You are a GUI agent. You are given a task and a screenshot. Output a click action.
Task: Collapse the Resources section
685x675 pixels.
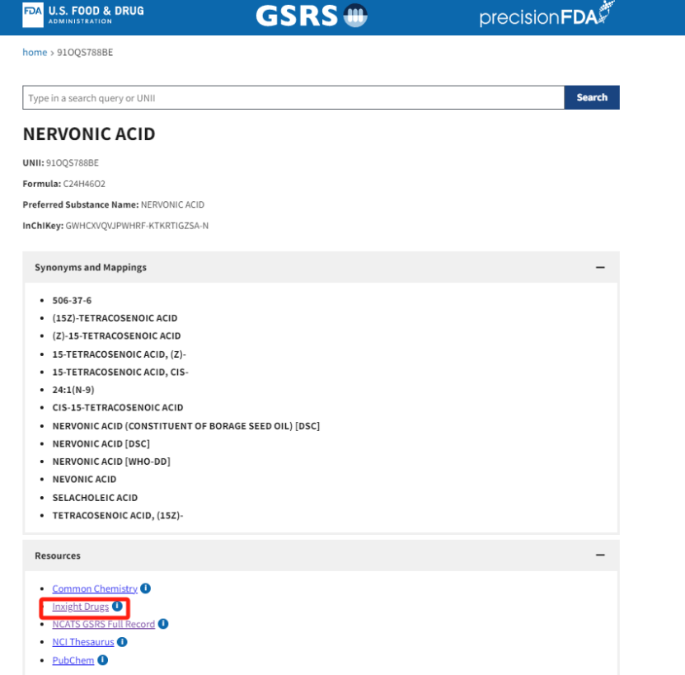[x=600, y=555]
